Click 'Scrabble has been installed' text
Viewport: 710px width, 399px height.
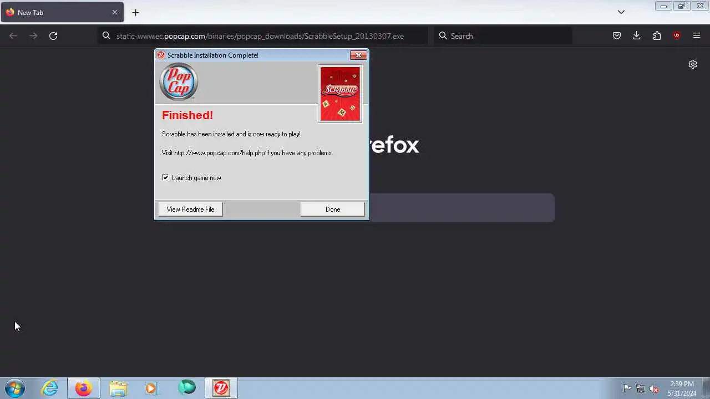click(x=231, y=134)
